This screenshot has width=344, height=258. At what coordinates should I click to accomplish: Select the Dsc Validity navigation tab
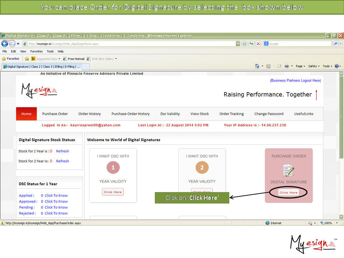[x=170, y=114]
